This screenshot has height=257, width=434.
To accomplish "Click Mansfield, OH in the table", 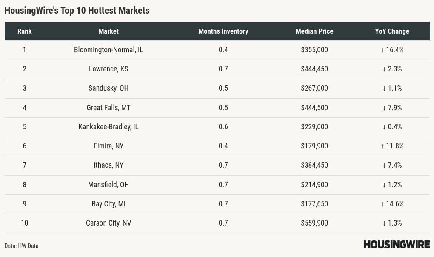I will click(108, 185).
